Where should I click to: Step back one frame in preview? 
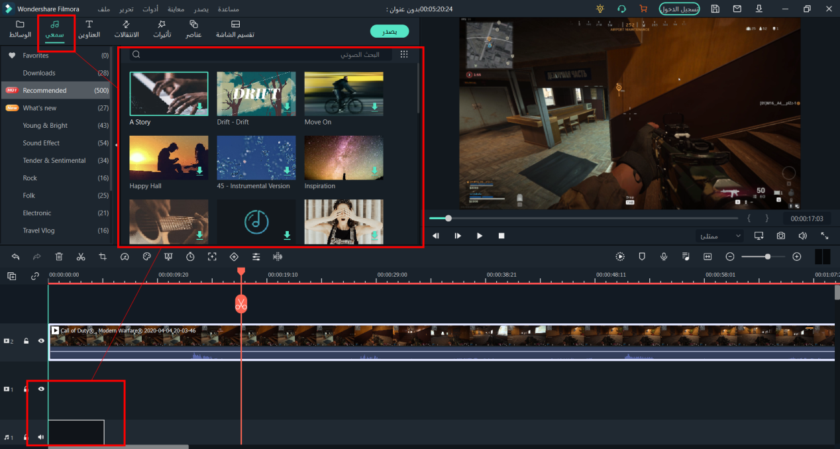coord(436,236)
